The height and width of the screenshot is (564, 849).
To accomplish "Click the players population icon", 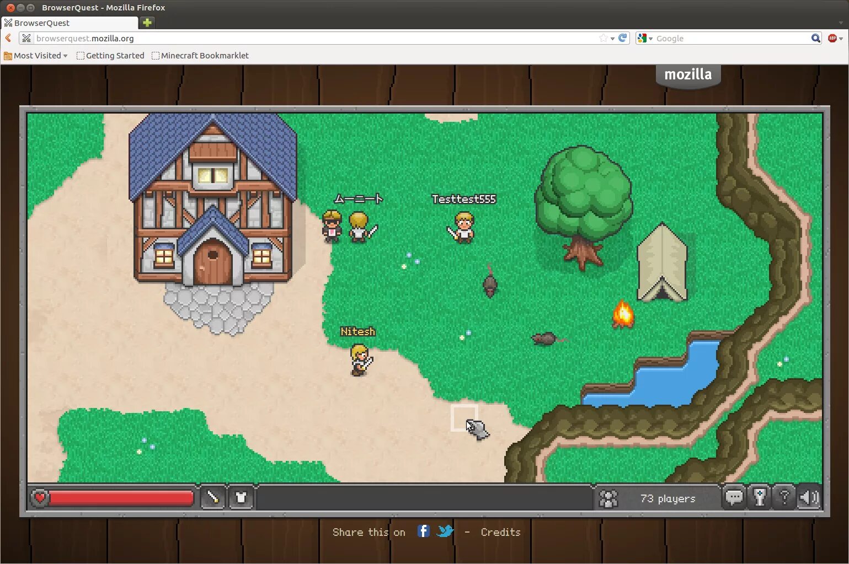I will click(x=608, y=498).
